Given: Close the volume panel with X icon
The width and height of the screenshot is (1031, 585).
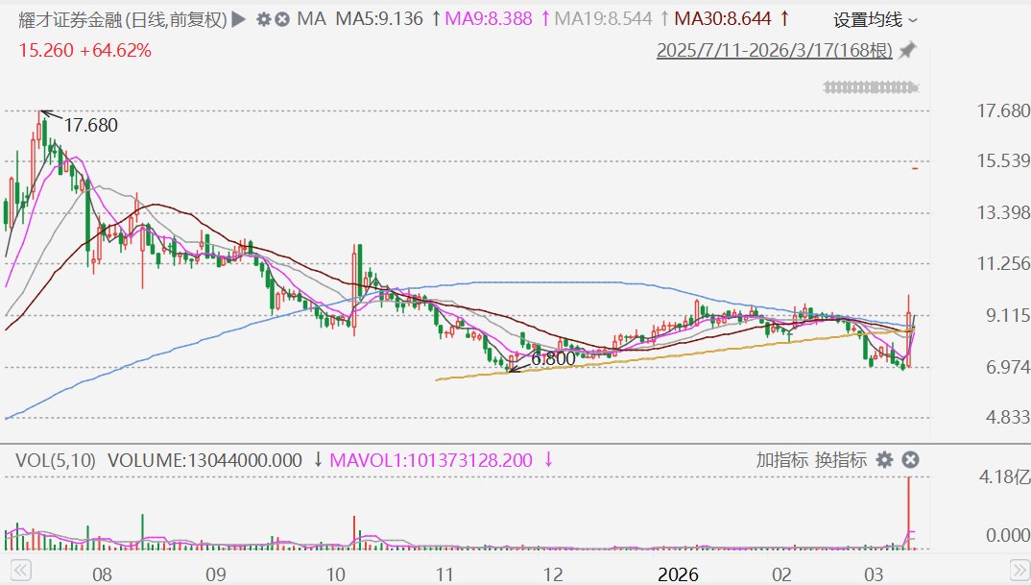Looking at the screenshot, I should coord(910,460).
